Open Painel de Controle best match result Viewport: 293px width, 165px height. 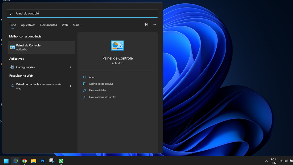[42, 47]
